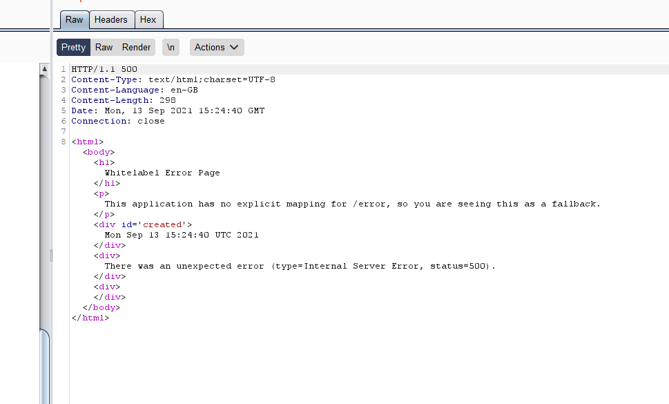The image size is (669, 404).
Task: Click the closing body tag
Action: (x=101, y=307)
